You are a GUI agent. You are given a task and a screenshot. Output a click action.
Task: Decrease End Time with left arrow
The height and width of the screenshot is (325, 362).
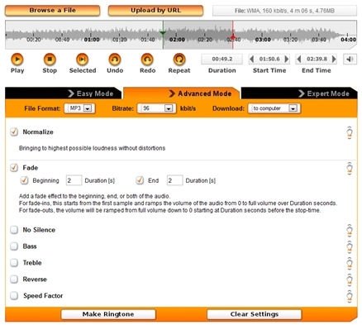pyautogui.click(x=299, y=59)
